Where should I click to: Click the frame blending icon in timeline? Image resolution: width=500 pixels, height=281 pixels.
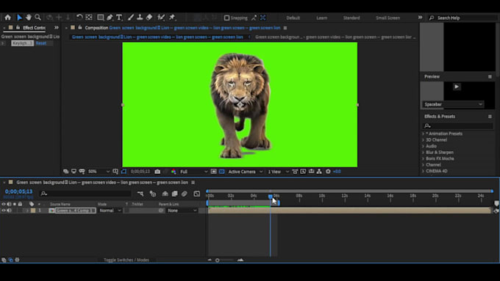click(x=175, y=194)
